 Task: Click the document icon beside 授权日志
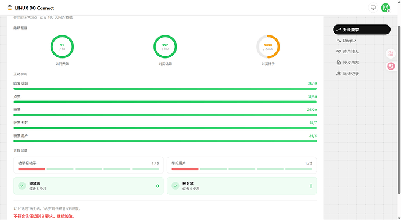[x=339, y=63]
